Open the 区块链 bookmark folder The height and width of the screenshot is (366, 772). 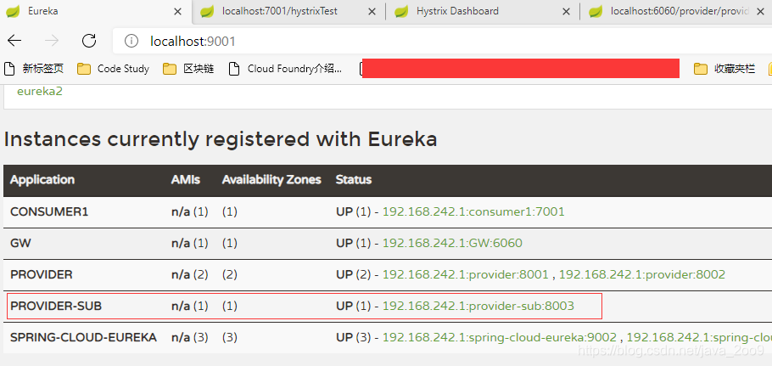click(189, 69)
